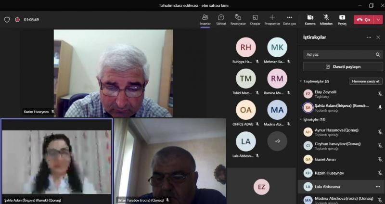Click the Hamısını səssiz et button
Image resolution: width=385 pixels, height=204 pixels.
(366, 81)
